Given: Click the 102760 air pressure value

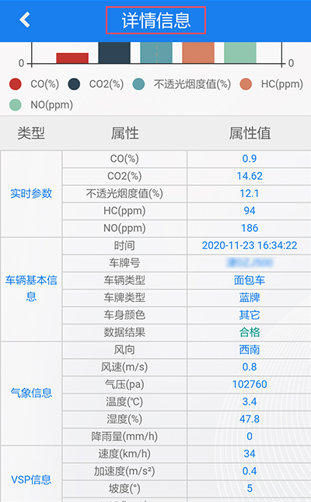Looking at the screenshot, I should 250,384.
